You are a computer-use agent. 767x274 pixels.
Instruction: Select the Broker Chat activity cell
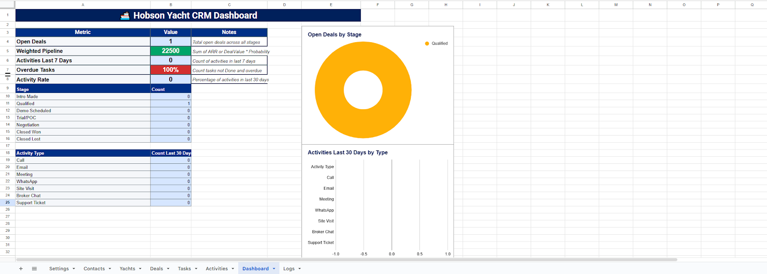point(83,195)
